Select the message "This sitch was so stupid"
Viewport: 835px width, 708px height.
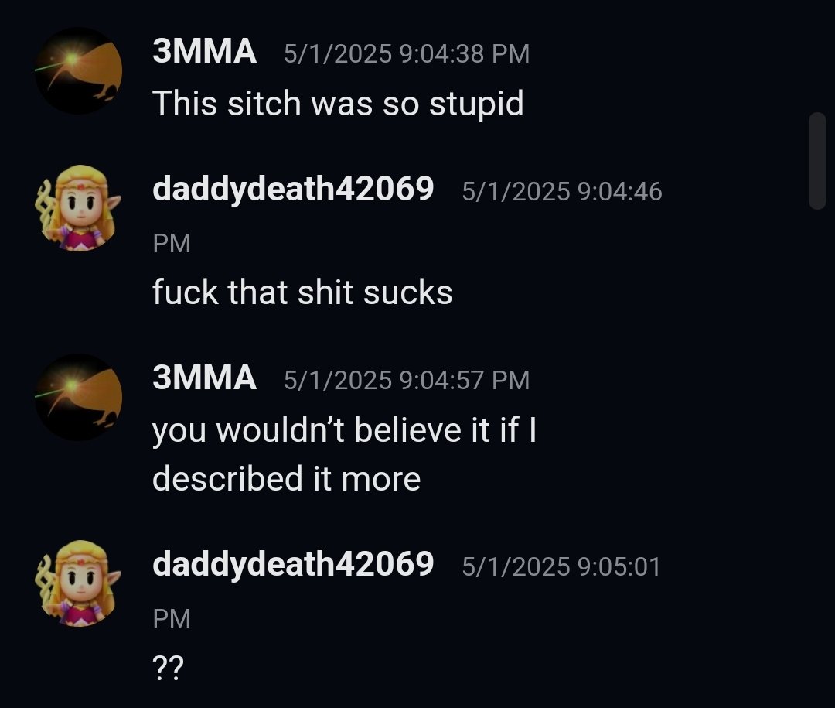338,104
